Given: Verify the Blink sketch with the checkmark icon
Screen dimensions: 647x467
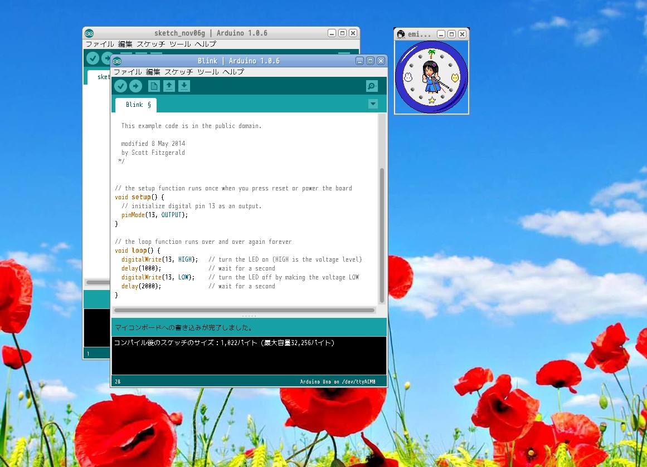Looking at the screenshot, I should [x=121, y=86].
